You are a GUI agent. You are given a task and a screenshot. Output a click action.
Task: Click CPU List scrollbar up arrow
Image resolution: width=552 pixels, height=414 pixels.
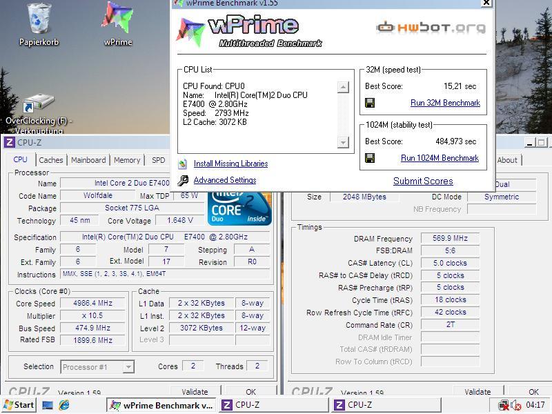pos(343,87)
